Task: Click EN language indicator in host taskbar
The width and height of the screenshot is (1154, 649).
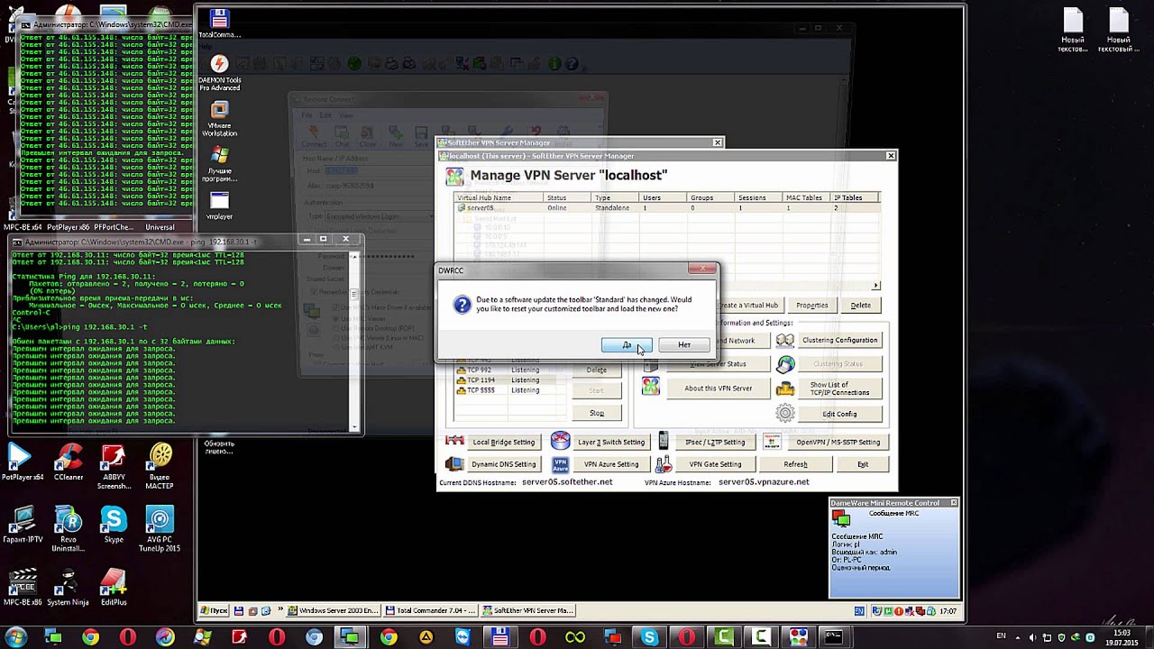Action: click(1001, 637)
